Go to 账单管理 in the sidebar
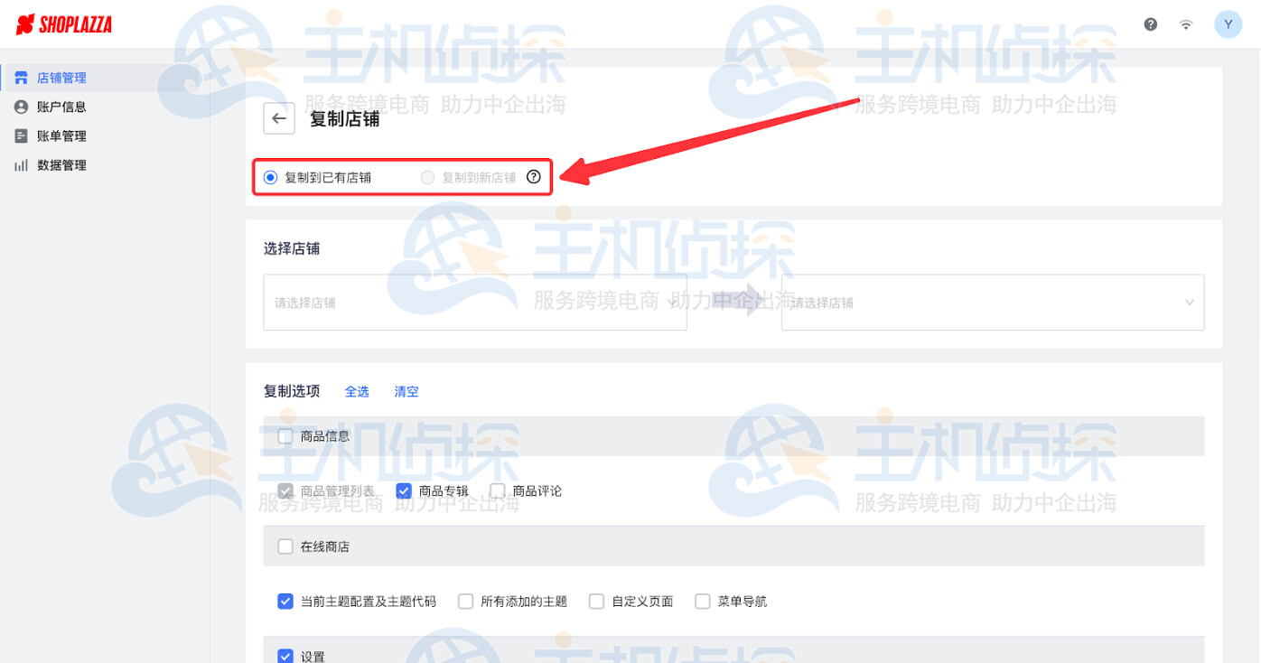 point(61,136)
